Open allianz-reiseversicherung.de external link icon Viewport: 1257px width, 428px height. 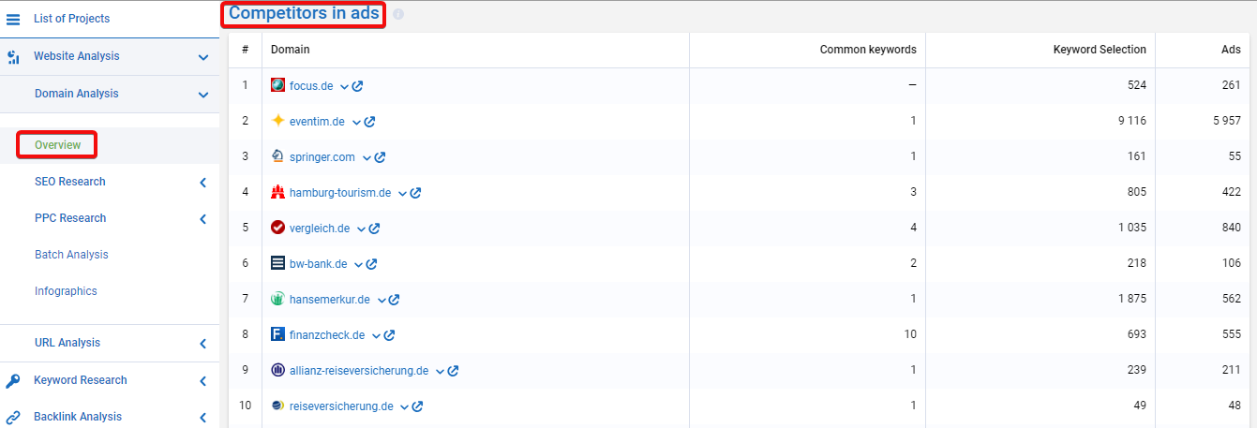pyautogui.click(x=453, y=371)
